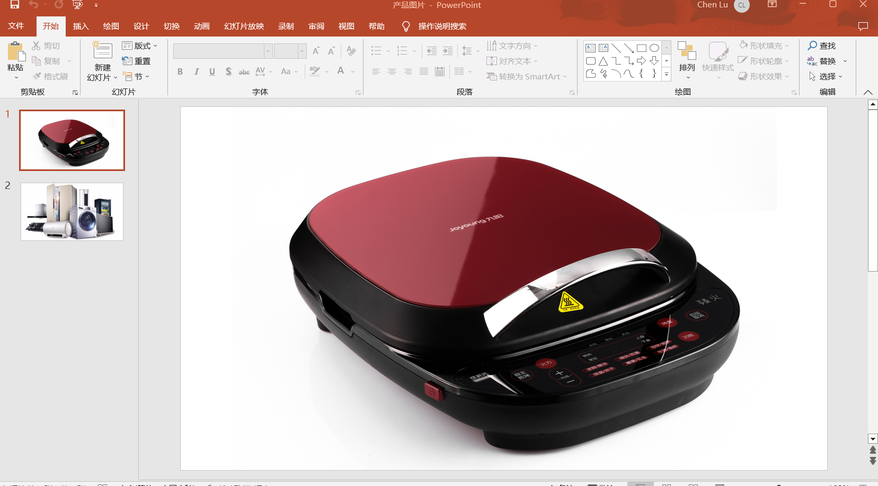Clear all formatting with the eraser A icon
The image size is (878, 486).
tap(351, 51)
